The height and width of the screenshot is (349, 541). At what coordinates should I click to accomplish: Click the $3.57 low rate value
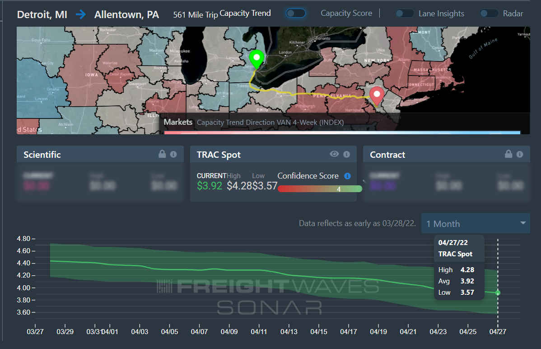265,186
